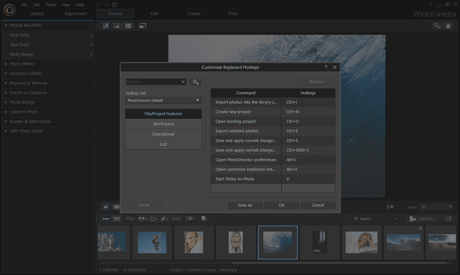
Task: Select the hand pan tool
Action: click(x=448, y=26)
